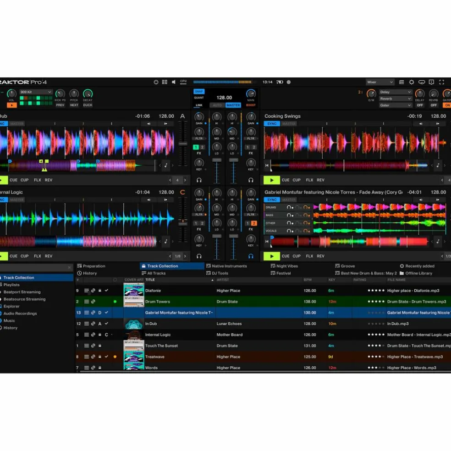This screenshot has height=451, width=451.
Task: Open the Reverb effect selector dropdown
Action: pyautogui.click(x=395, y=99)
